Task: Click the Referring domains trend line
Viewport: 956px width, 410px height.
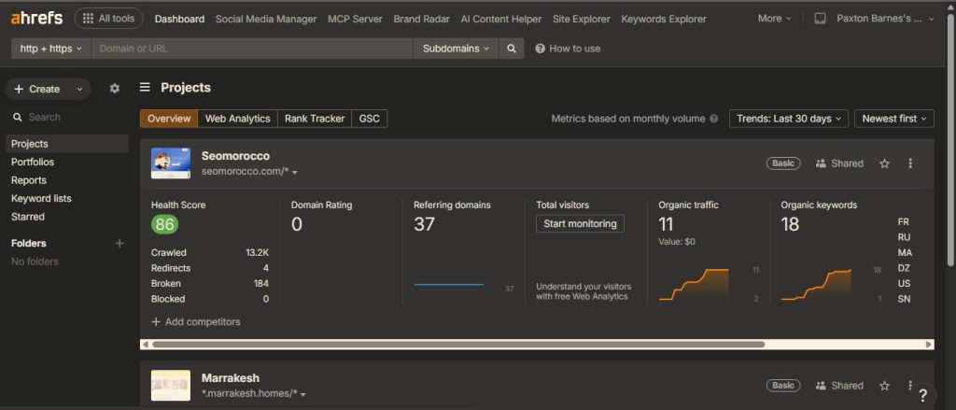Action: click(x=449, y=284)
